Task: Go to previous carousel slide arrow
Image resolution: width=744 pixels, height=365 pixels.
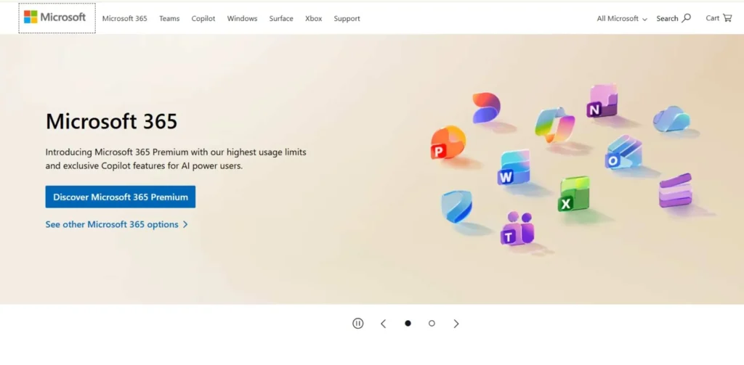Action: tap(383, 324)
